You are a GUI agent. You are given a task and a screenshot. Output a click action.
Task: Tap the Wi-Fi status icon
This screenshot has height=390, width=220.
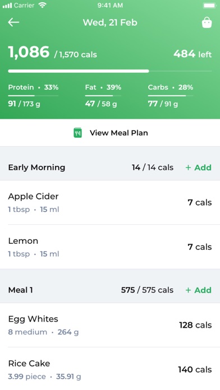(x=43, y=5)
